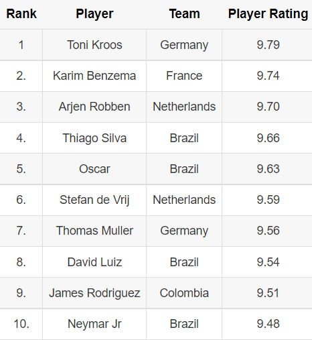312x340 pixels.
Task: Click the Colombia team cell
Action: (x=184, y=293)
